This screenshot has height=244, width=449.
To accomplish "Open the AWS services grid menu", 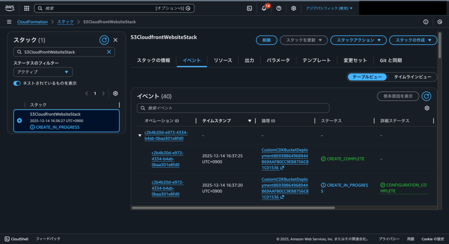I will (27, 8).
